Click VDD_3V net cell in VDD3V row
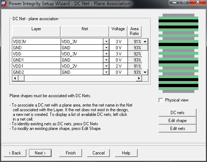 [x=82, y=42]
